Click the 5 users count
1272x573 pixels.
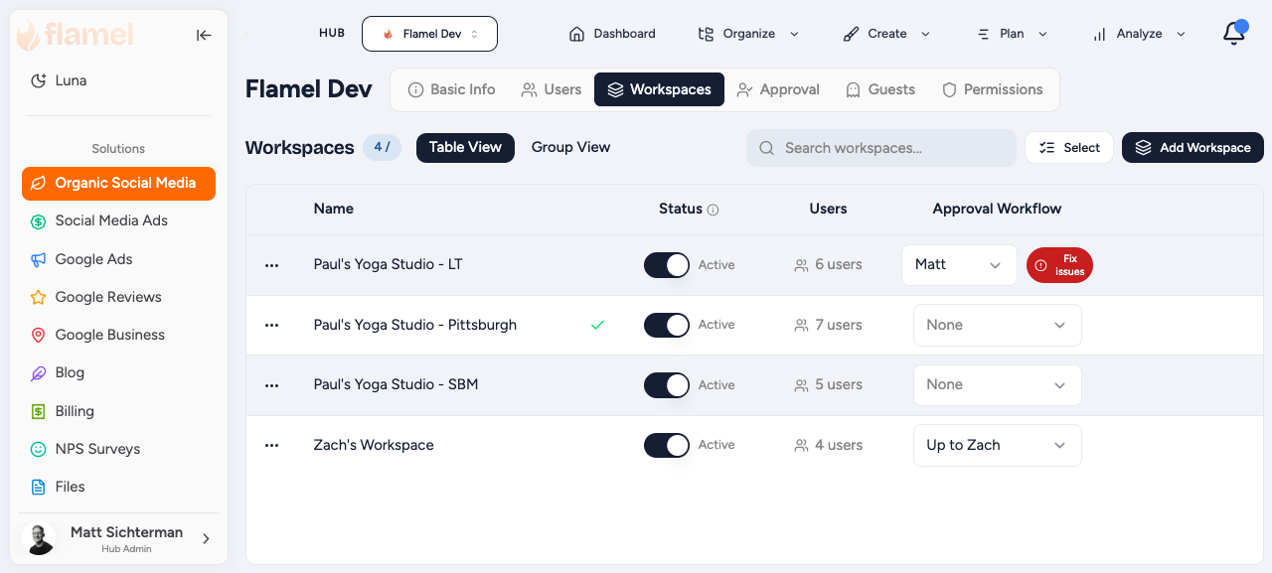pos(828,385)
